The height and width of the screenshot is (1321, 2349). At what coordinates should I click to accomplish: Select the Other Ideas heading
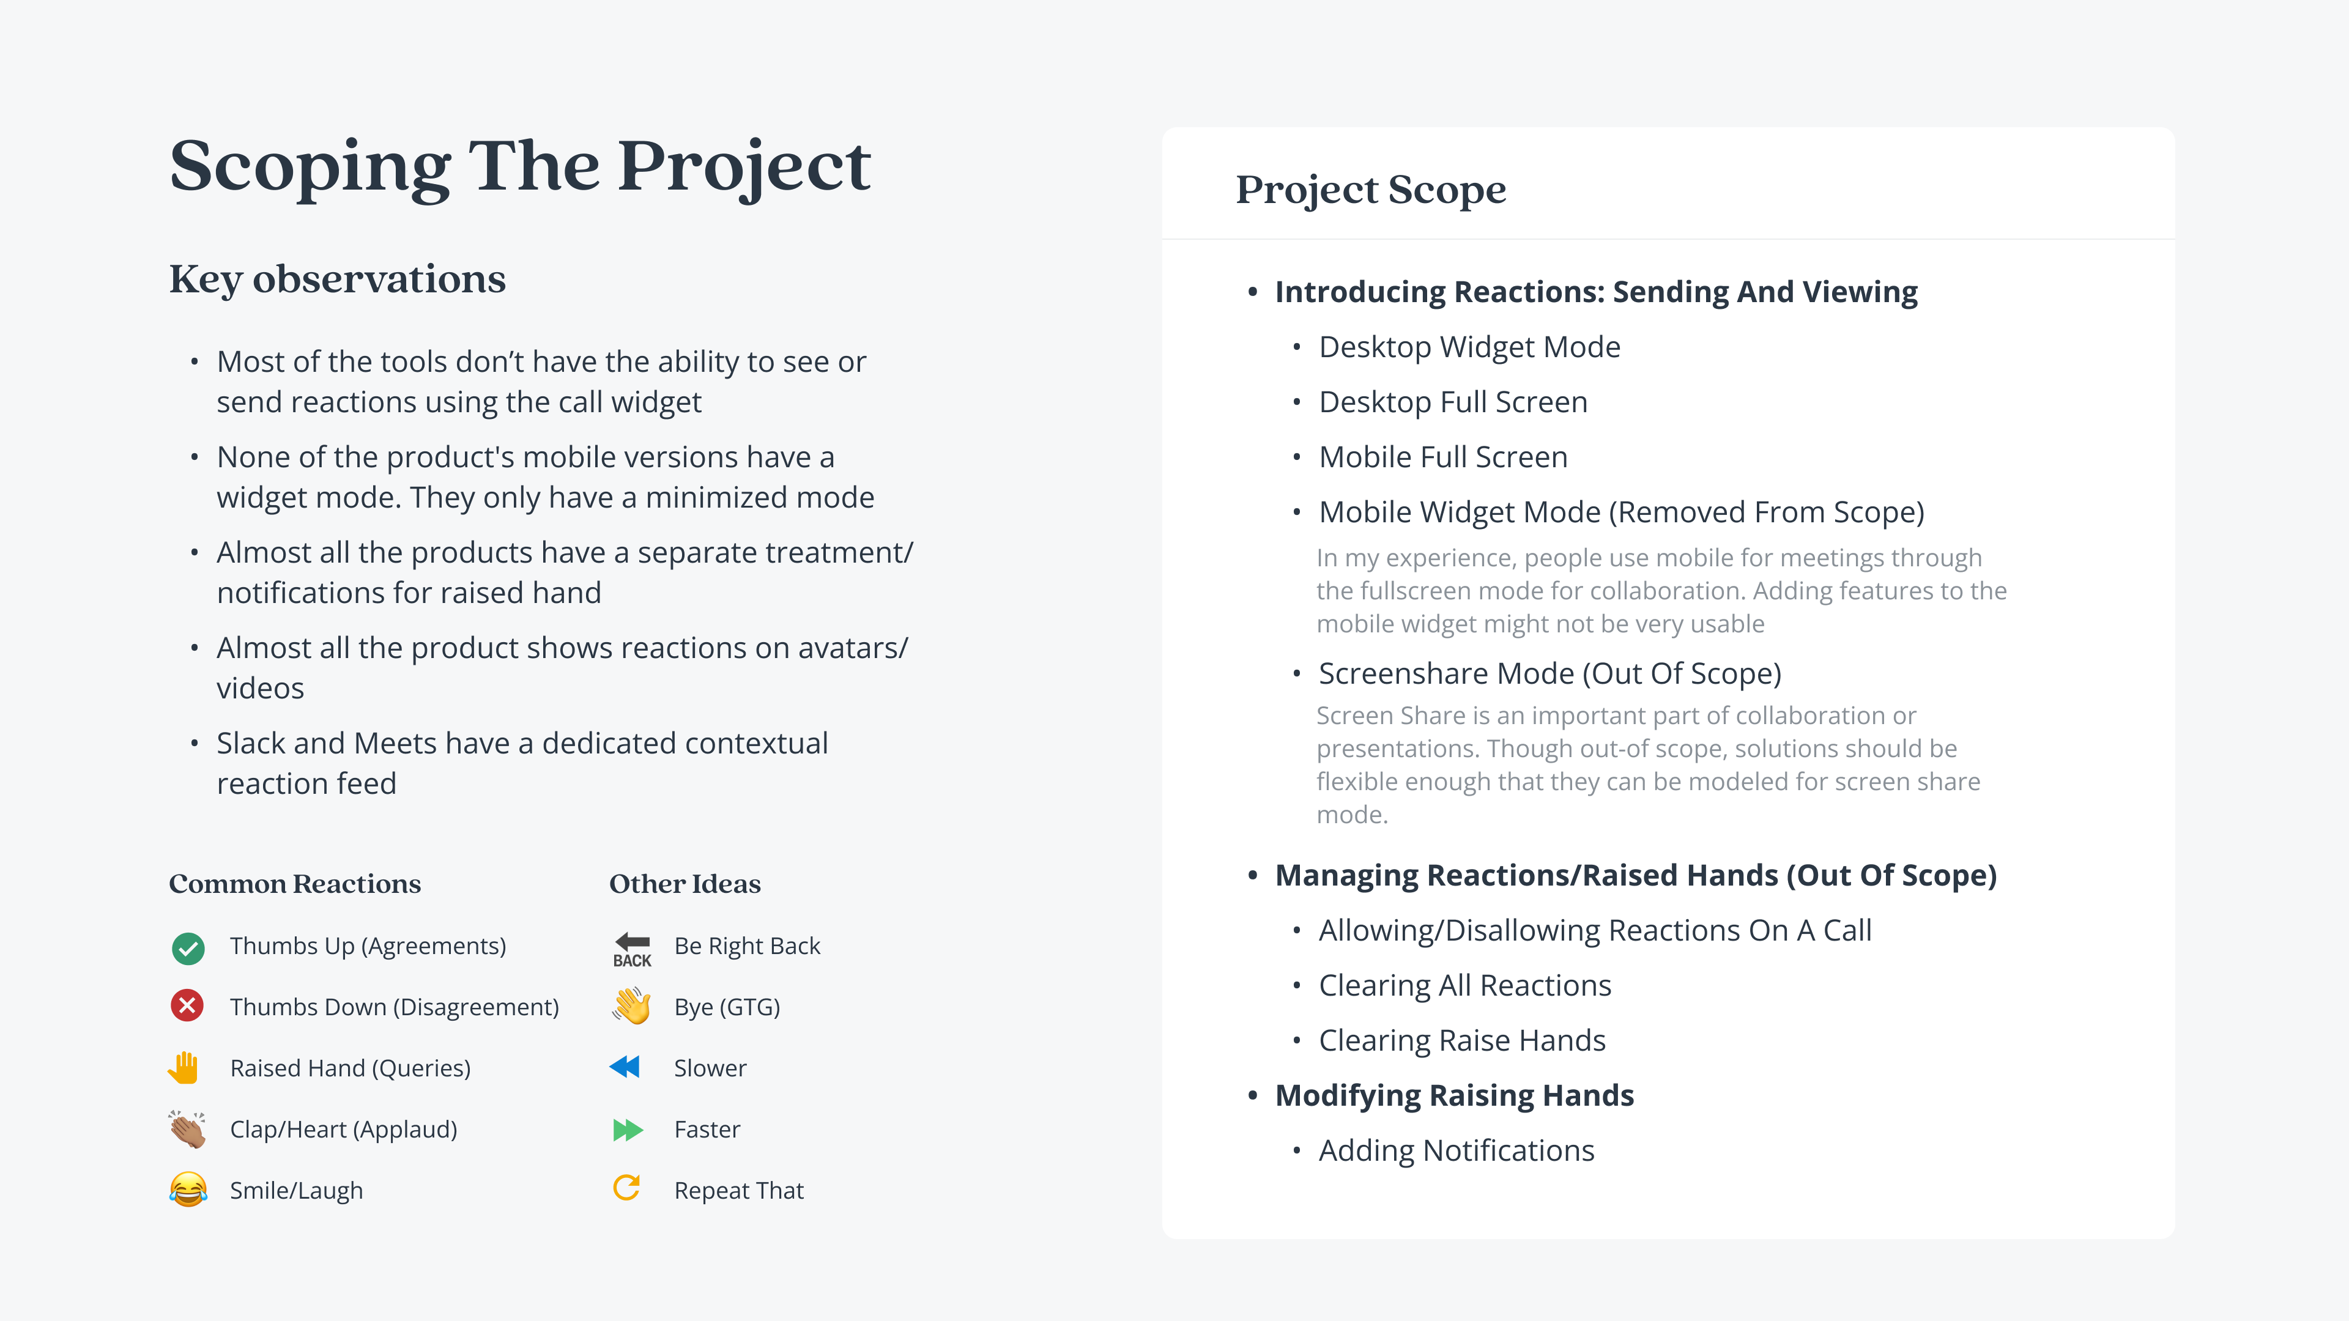684,883
